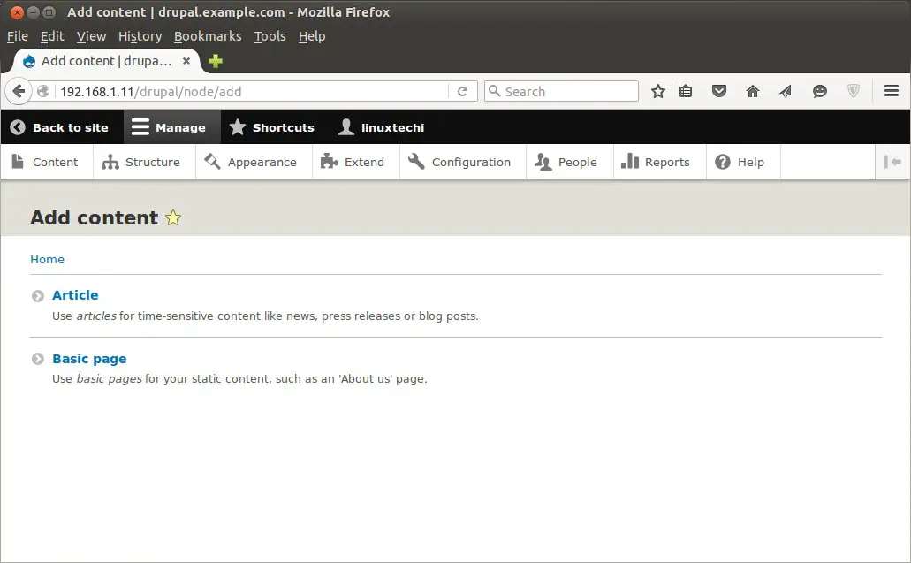This screenshot has height=563, width=911.
Task: Follow the Home breadcrumb link
Action: [47, 259]
